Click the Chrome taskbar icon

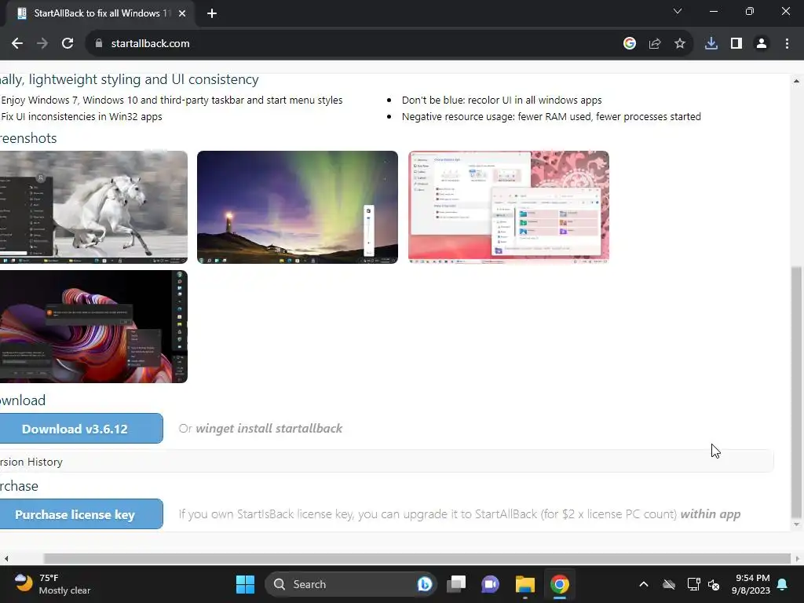559,584
